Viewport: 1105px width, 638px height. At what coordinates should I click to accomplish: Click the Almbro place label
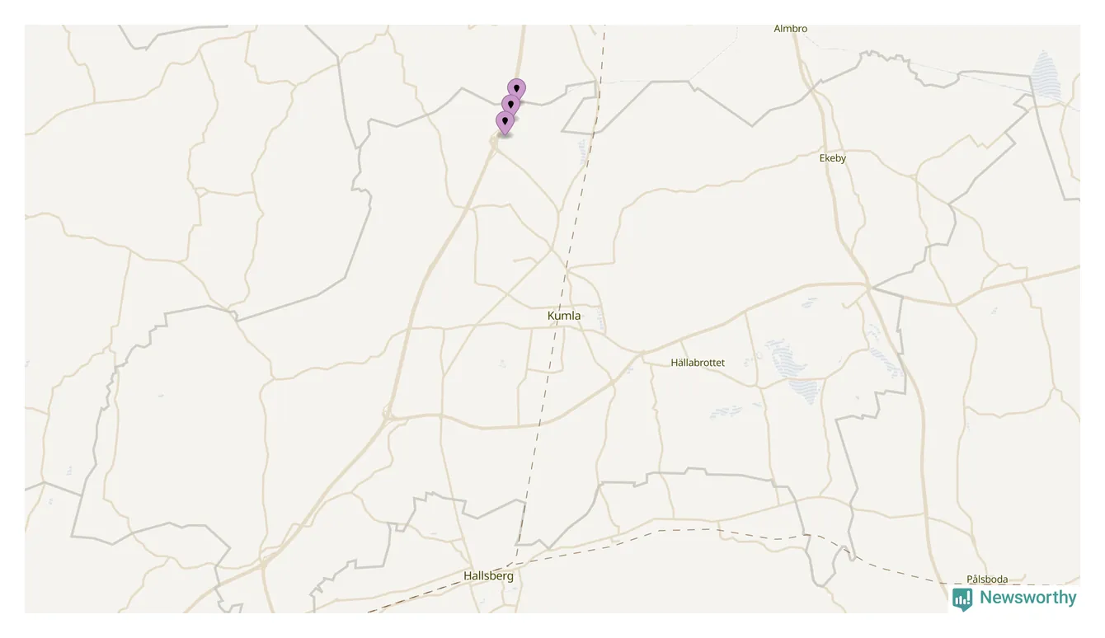point(791,29)
